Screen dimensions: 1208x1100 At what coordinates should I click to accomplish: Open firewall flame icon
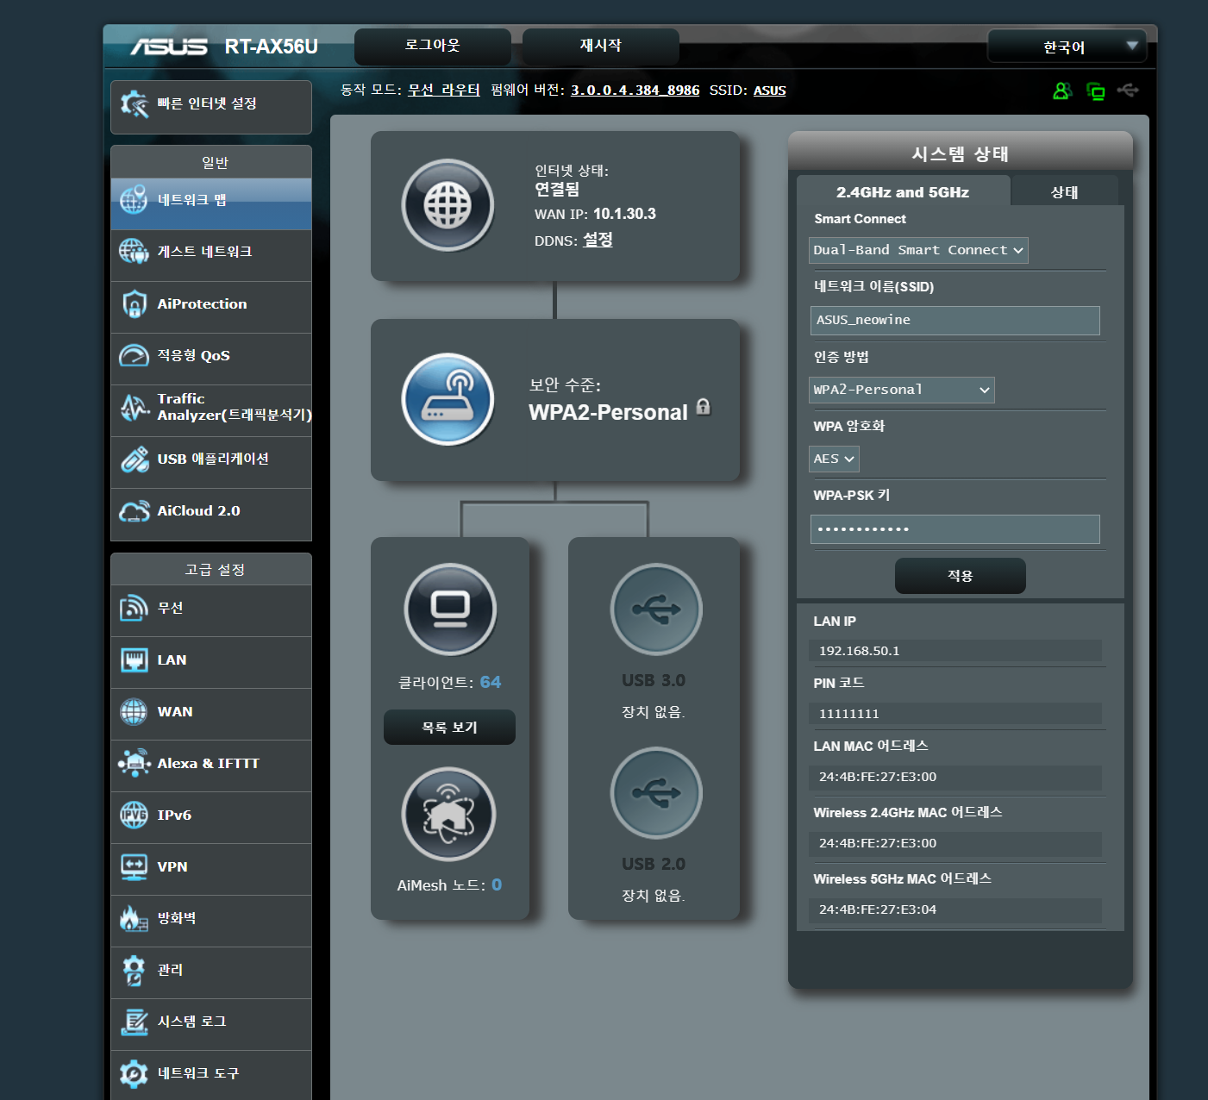134,918
